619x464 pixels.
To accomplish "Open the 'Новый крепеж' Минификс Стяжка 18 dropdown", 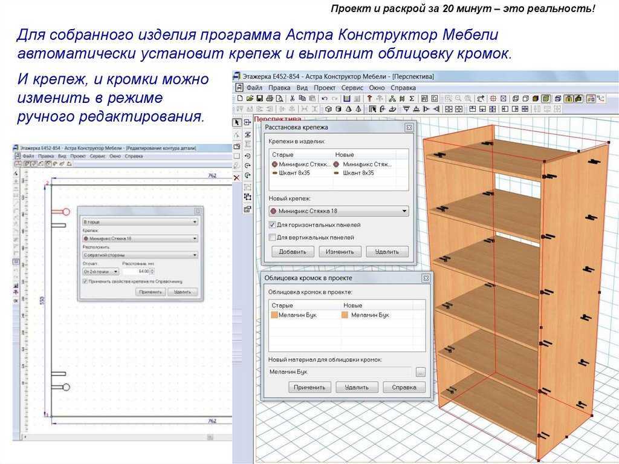I will (339, 211).
